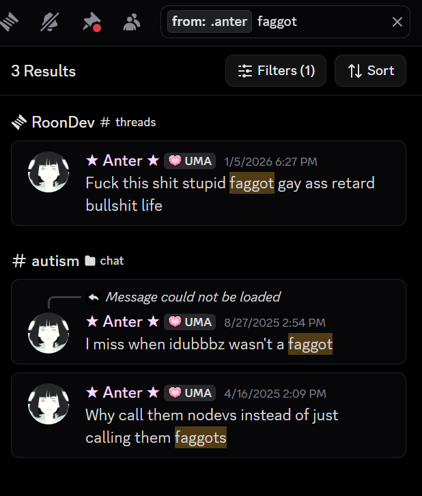
Task: Click Anter's username in the 4/16/2025 message
Action: (x=122, y=392)
